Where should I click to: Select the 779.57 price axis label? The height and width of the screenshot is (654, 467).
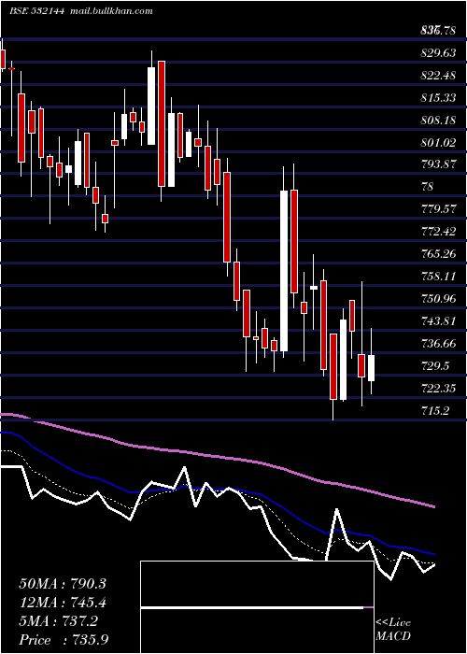click(x=437, y=209)
